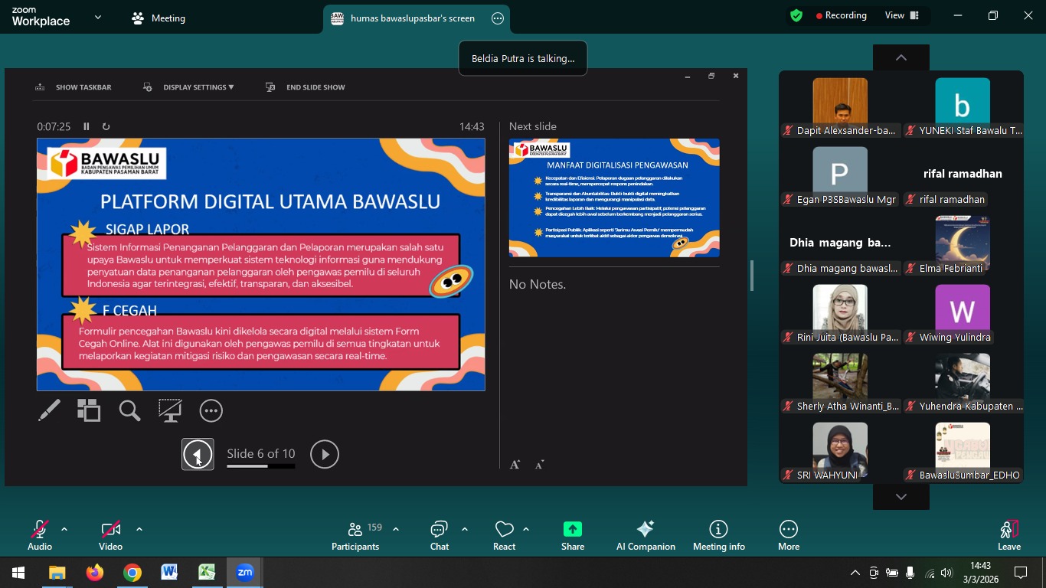
Task: Expand the Display Settings dropdown
Action: (198, 87)
